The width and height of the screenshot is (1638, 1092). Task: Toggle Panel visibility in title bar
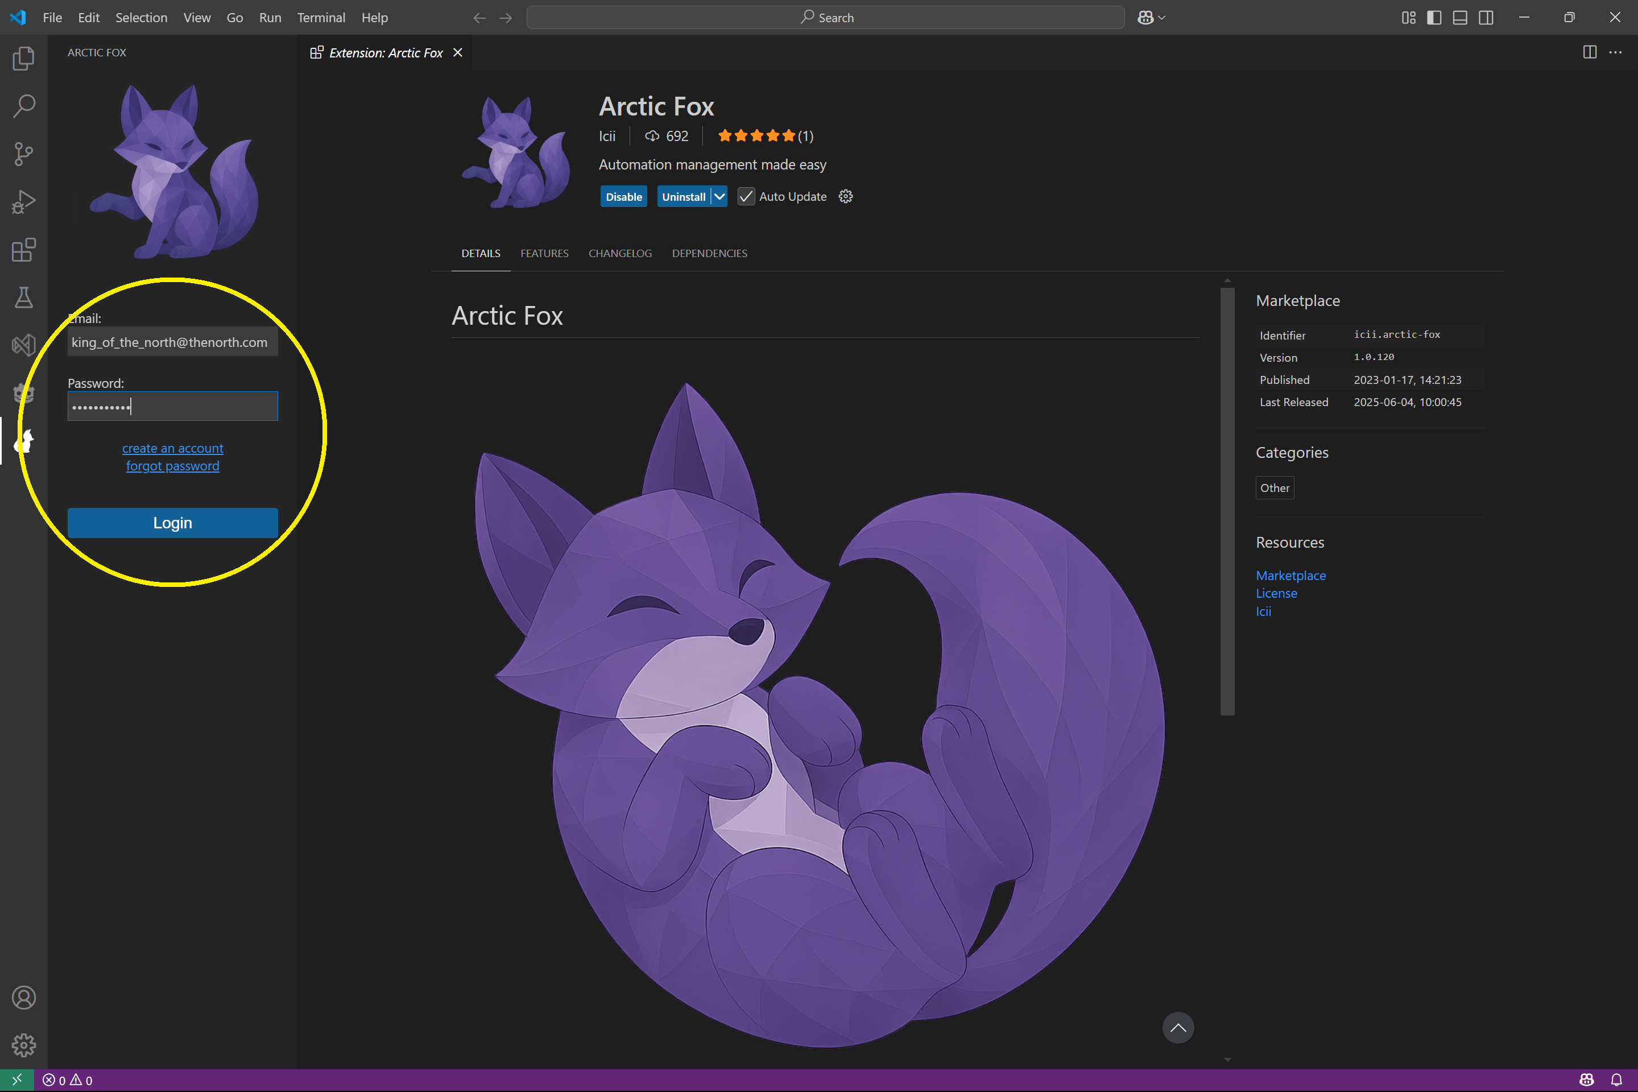pyautogui.click(x=1460, y=18)
